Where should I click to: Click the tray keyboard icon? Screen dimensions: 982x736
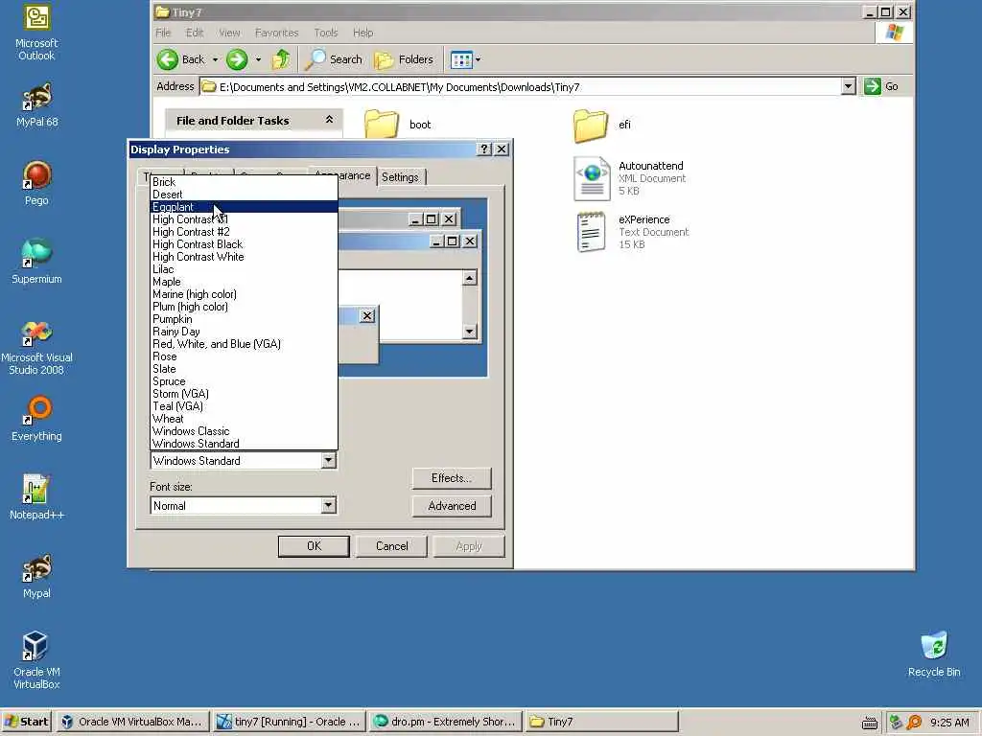[869, 723]
